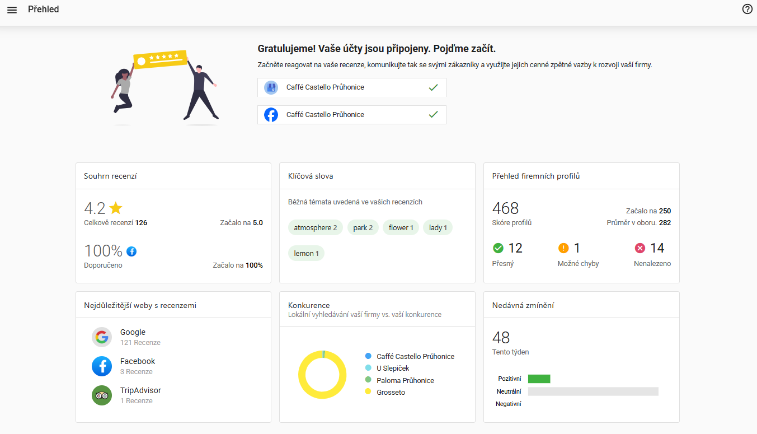Click the green Pozitivní mentions bar
This screenshot has height=434, width=757.
[539, 379]
